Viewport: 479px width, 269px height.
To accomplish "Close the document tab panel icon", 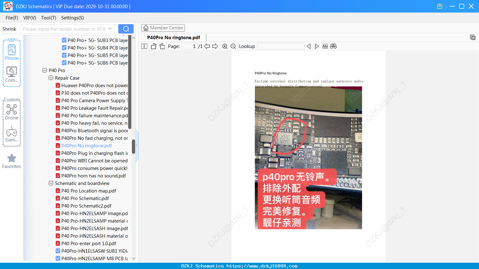I will pyautogui.click(x=473, y=37).
